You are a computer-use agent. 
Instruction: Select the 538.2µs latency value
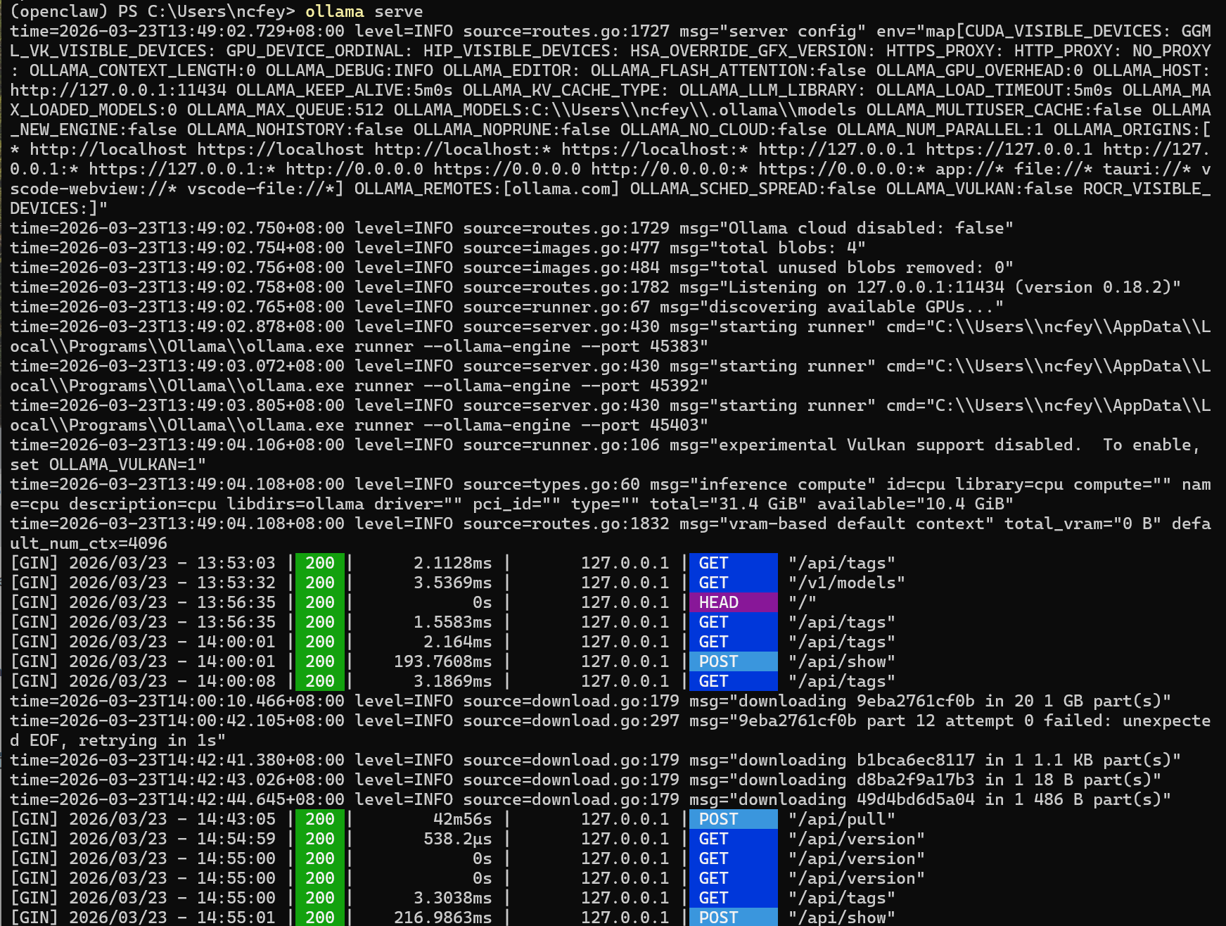coord(458,839)
